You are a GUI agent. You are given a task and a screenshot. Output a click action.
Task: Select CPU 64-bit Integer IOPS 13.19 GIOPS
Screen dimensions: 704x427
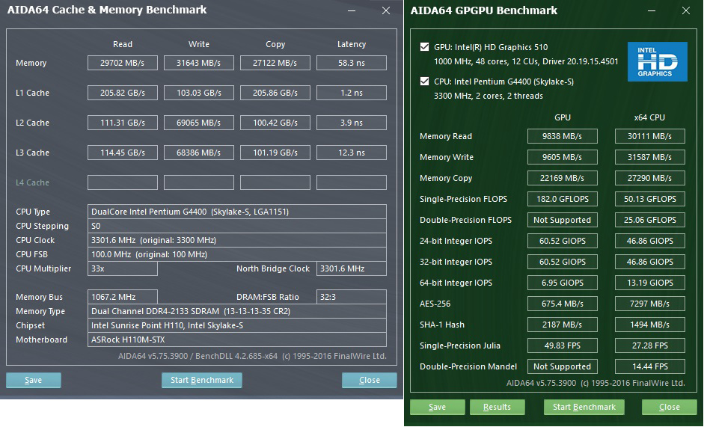[x=649, y=283]
